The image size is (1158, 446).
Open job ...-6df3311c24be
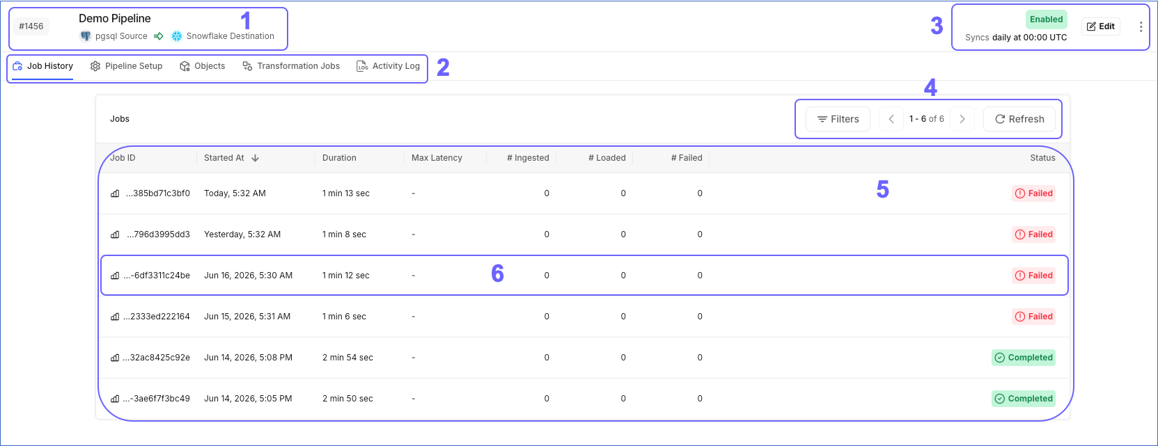157,276
